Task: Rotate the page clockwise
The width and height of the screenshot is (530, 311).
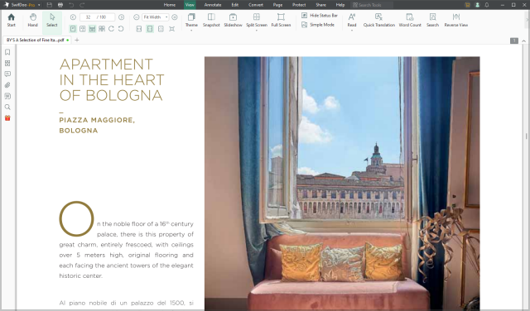Action: [x=111, y=29]
